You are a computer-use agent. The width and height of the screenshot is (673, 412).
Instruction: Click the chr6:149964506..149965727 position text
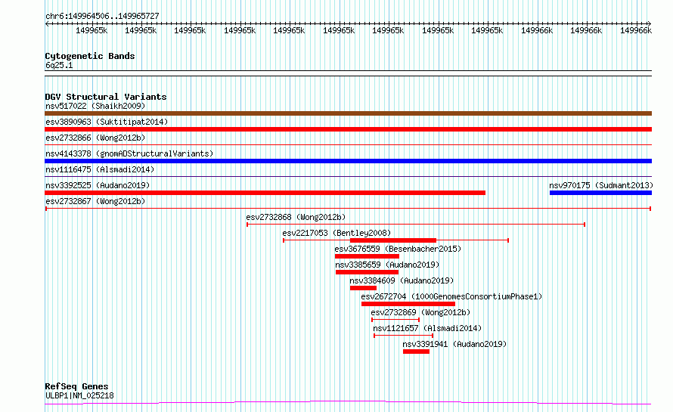[x=102, y=16]
